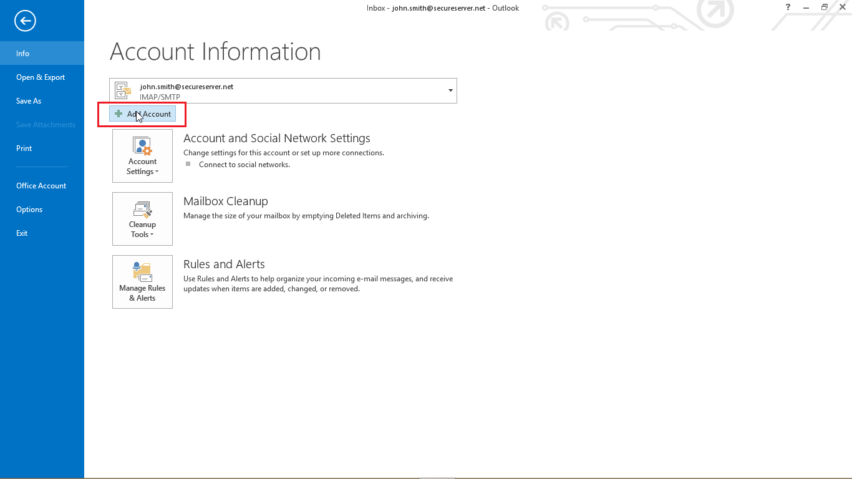
Task: Open the Print section
Action: (42, 148)
